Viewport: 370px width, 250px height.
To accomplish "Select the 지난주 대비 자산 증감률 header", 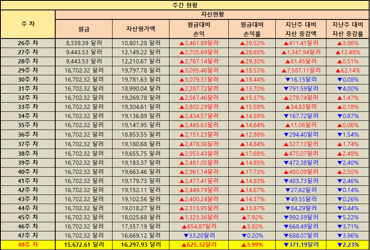I will (x=348, y=29).
